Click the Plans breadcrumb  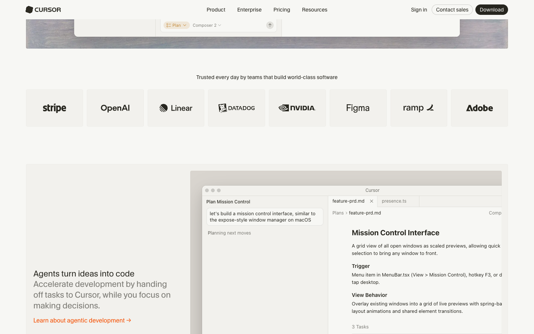click(x=338, y=213)
